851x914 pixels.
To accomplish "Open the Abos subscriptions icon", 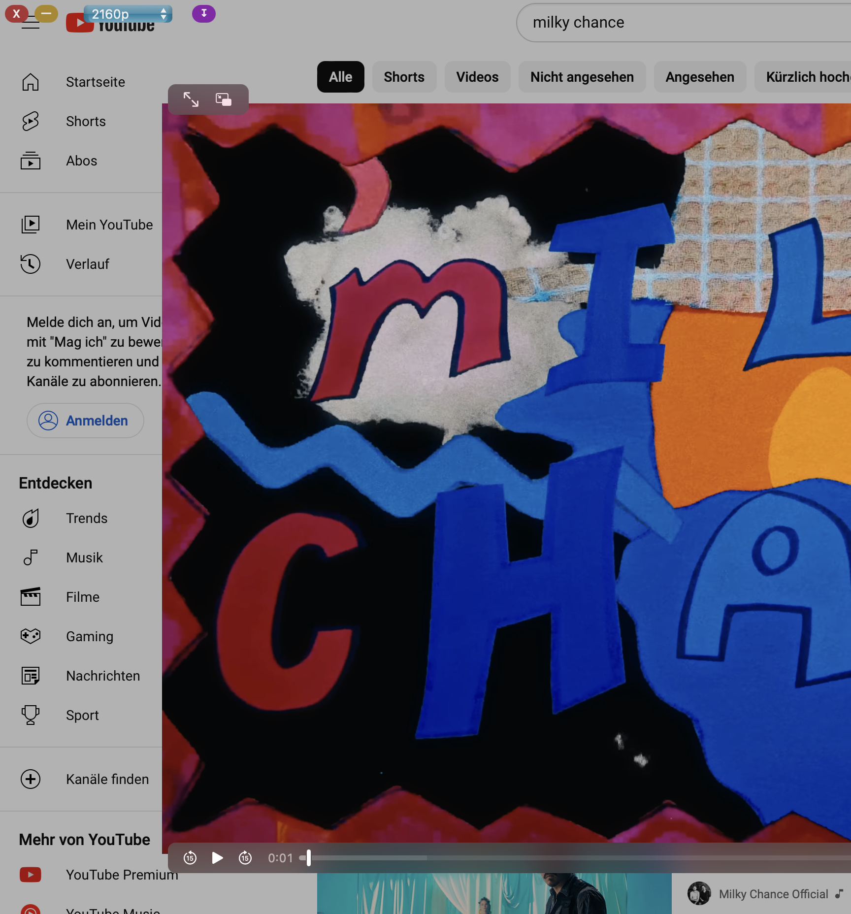I will [31, 161].
